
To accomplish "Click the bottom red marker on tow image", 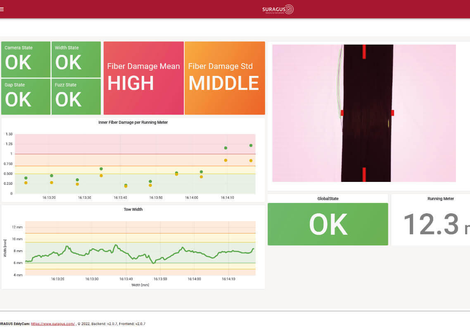I will tap(364, 174).
